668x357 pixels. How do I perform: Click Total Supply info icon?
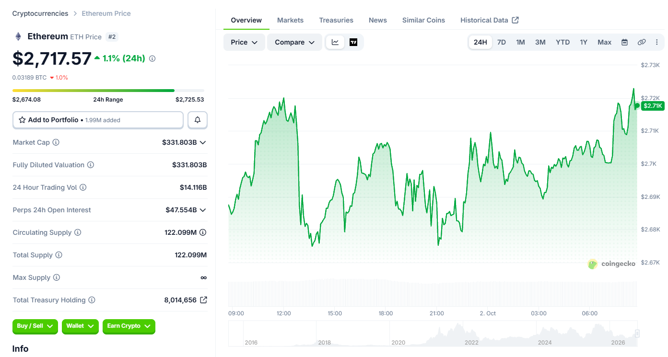pyautogui.click(x=59, y=255)
